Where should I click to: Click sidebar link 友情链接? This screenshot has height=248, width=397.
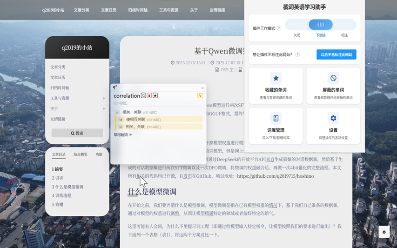tap(58, 119)
